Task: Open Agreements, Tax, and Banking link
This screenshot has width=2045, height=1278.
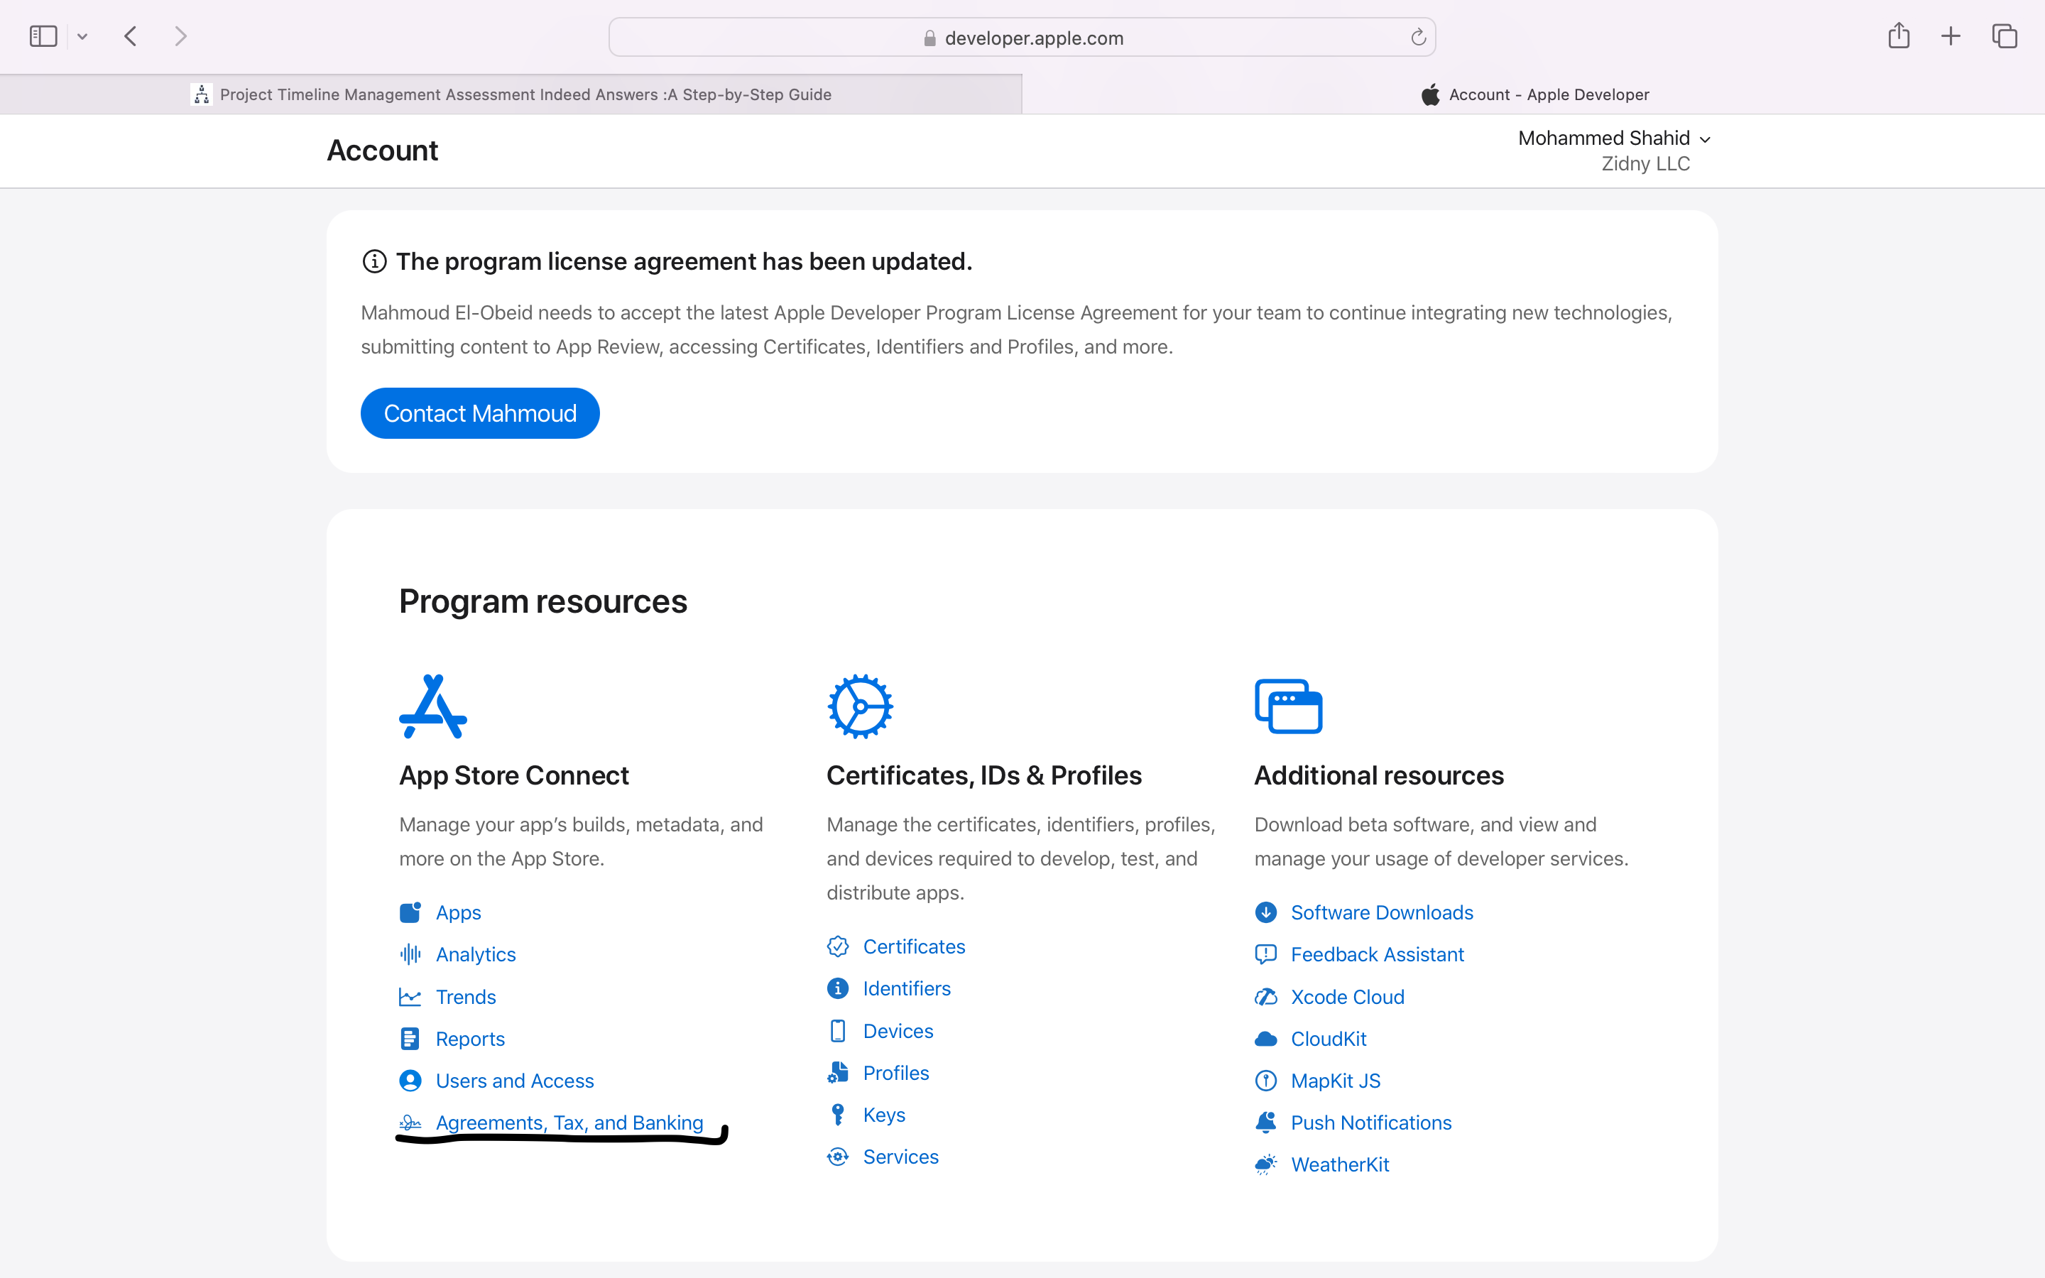Action: (569, 1123)
